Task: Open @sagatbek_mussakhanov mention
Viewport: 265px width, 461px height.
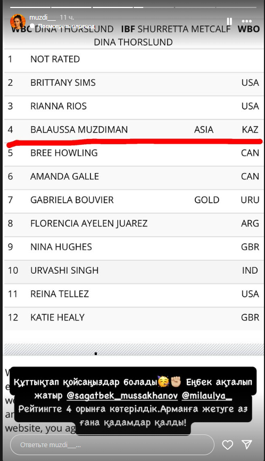Action: pyautogui.click(x=122, y=396)
